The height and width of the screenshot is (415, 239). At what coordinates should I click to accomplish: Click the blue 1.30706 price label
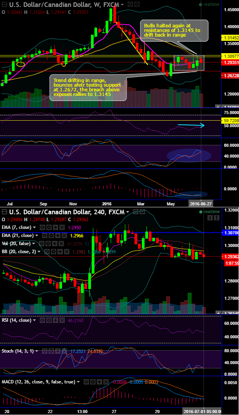pyautogui.click(x=230, y=233)
